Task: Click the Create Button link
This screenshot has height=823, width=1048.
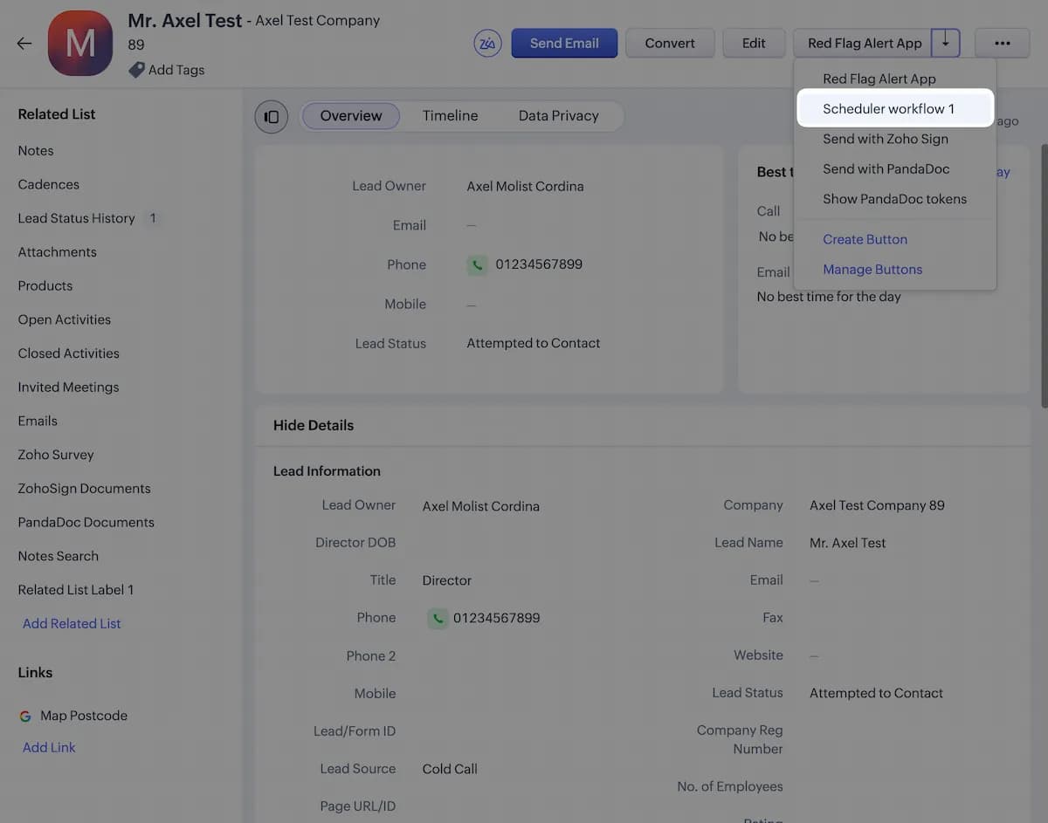Action: click(865, 238)
